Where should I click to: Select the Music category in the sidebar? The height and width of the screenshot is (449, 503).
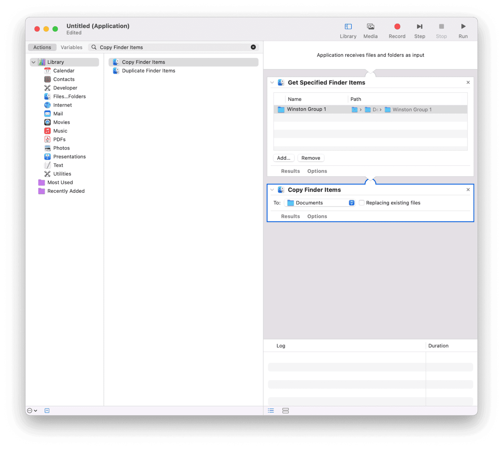click(x=60, y=131)
